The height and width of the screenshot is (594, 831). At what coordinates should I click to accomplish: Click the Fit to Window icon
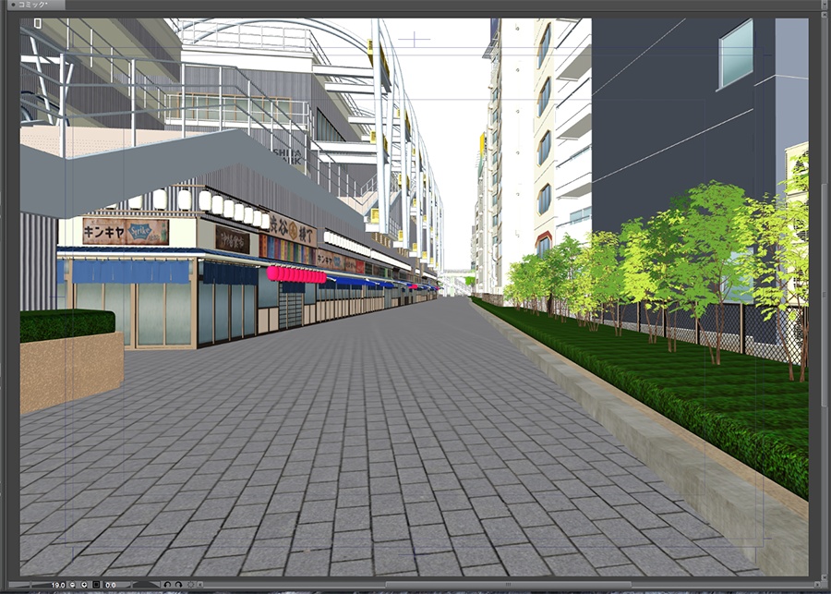click(x=96, y=584)
